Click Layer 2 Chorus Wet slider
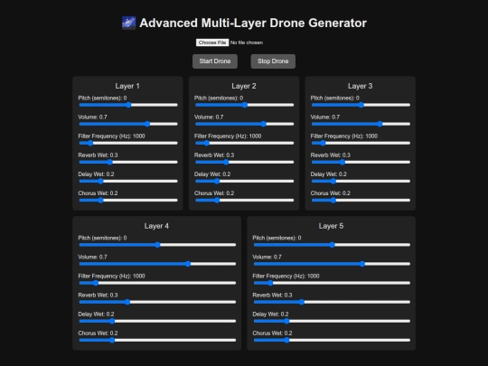 pos(245,200)
